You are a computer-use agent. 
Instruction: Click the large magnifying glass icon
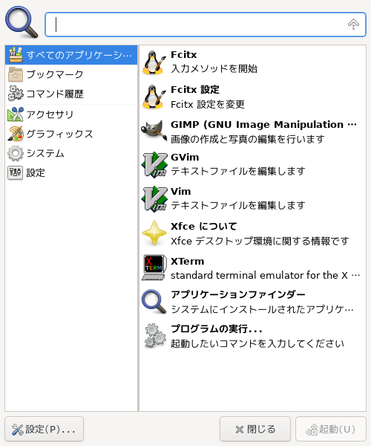coord(22,22)
